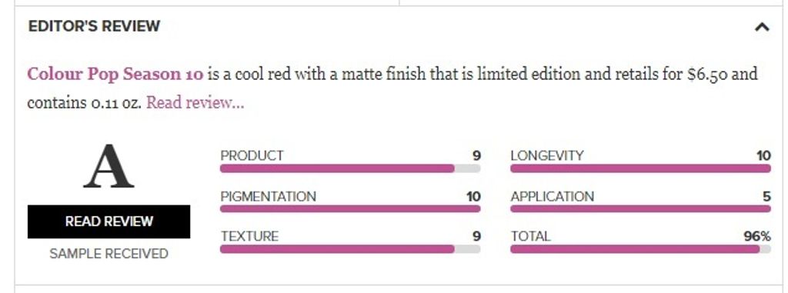This screenshot has width=788, height=293.
Task: Click the Pigmentation rating bar
Action: 350,208
